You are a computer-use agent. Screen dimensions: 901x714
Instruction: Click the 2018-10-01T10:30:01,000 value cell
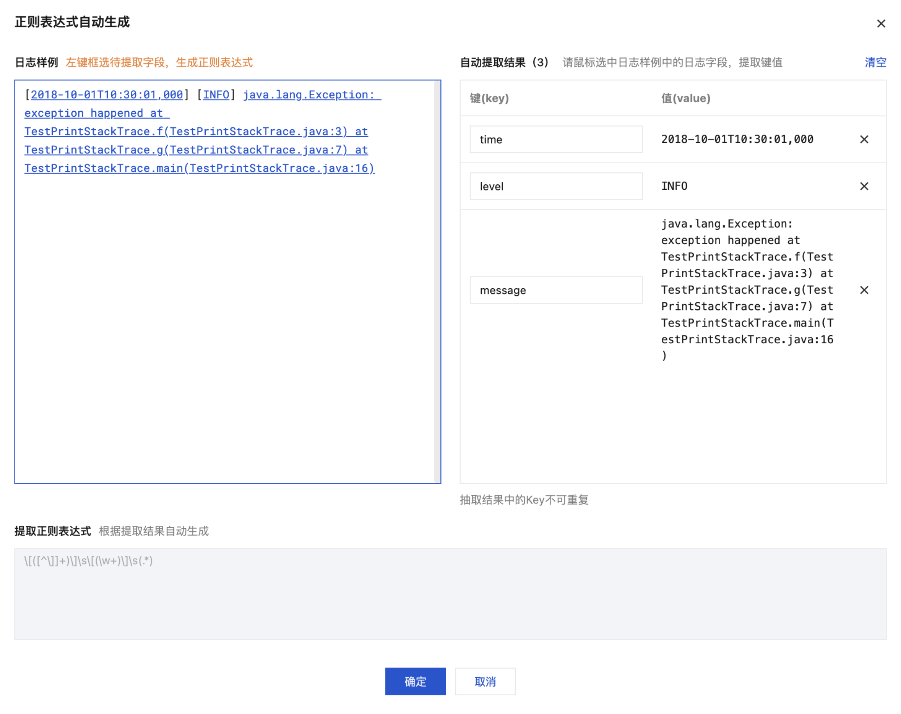coord(737,139)
